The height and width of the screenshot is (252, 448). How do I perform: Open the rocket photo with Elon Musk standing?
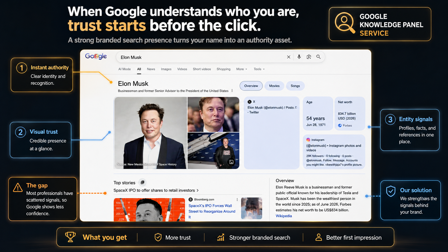(213, 151)
